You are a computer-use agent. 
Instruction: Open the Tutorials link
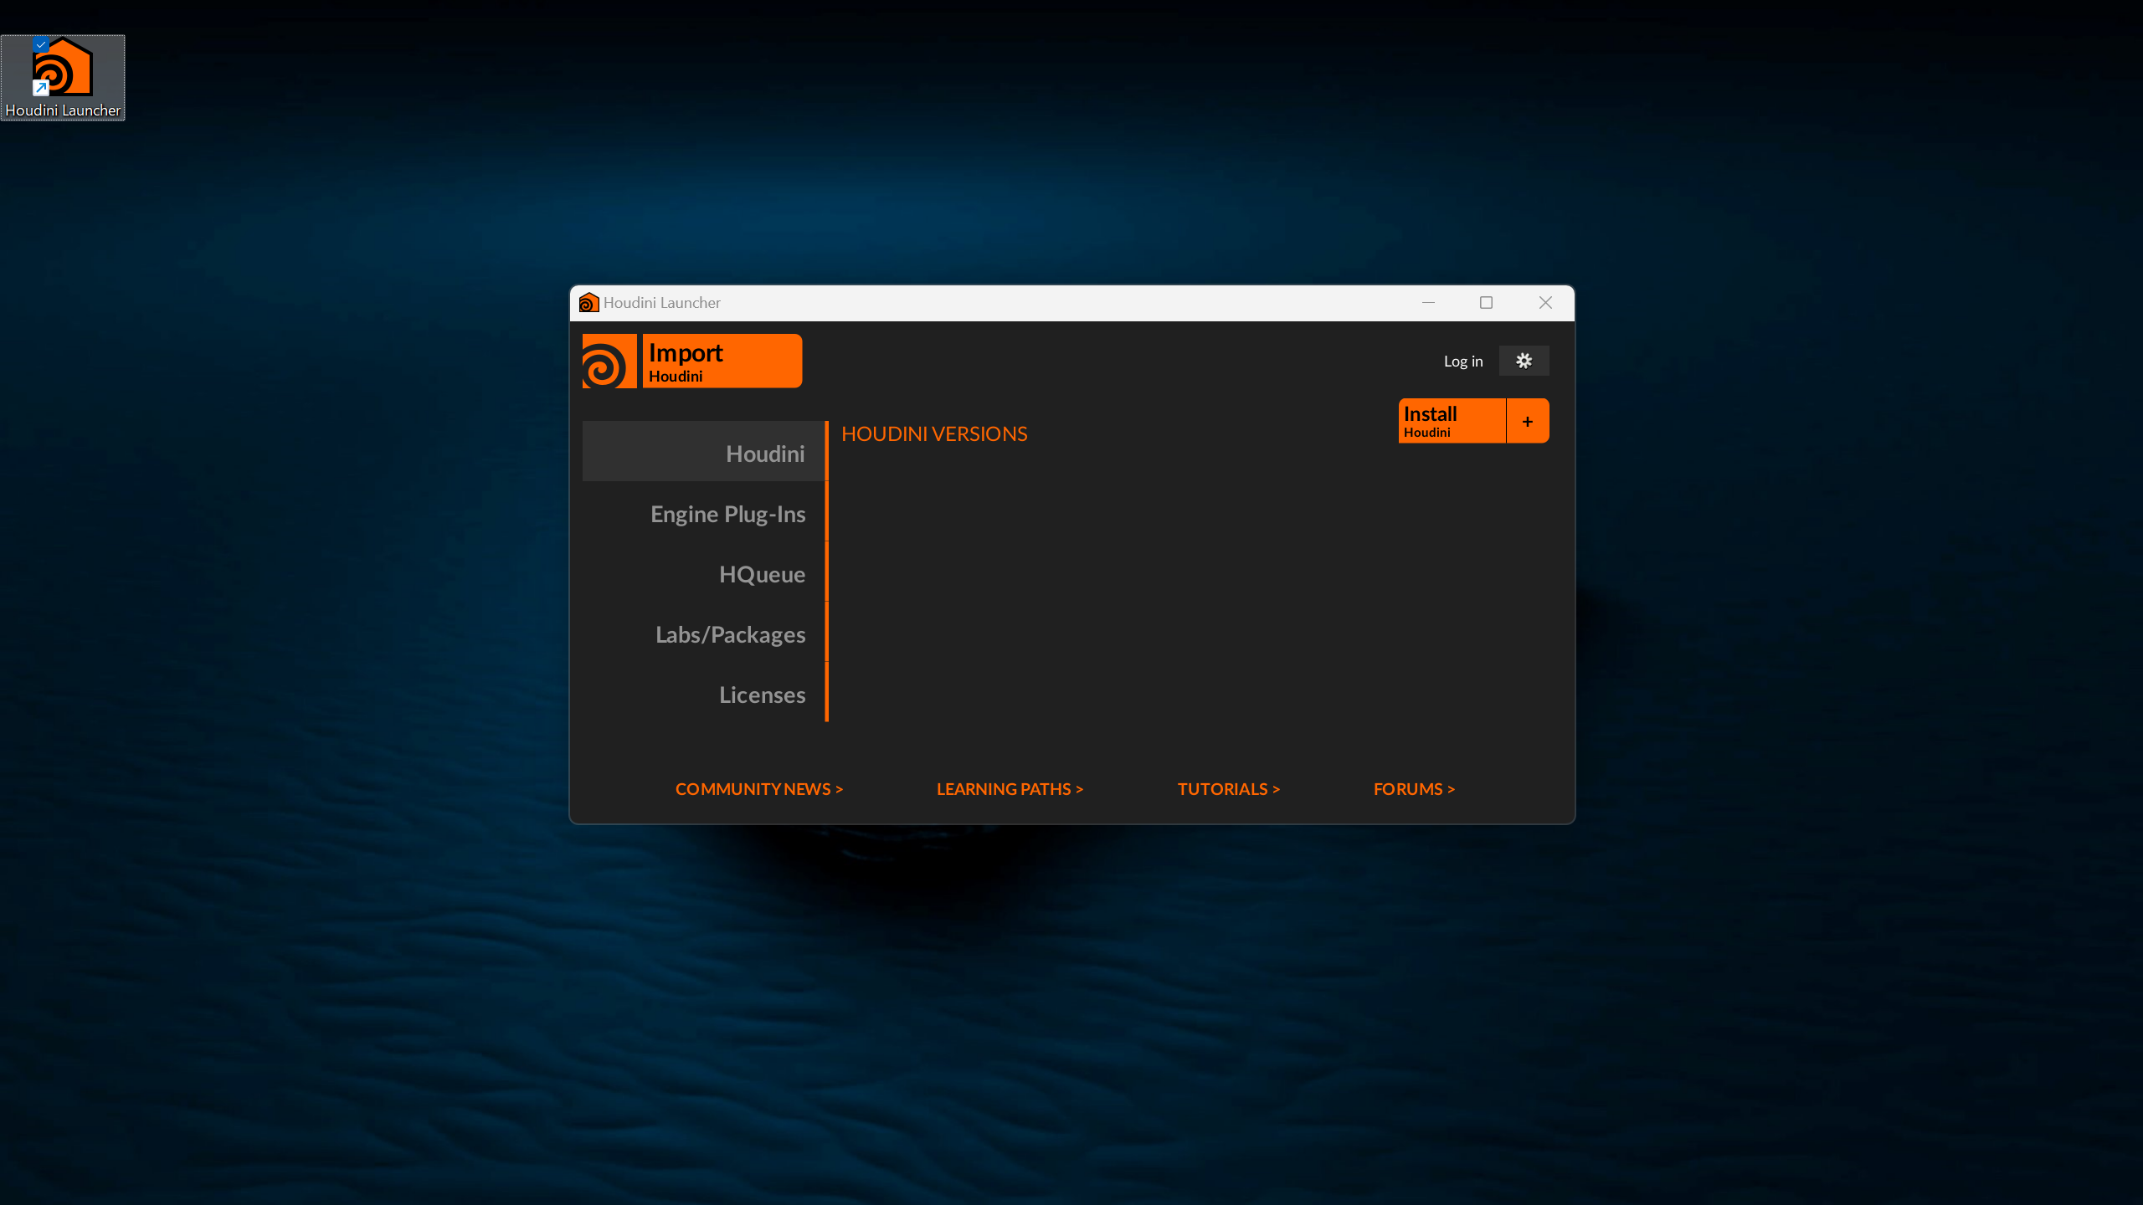(1229, 789)
